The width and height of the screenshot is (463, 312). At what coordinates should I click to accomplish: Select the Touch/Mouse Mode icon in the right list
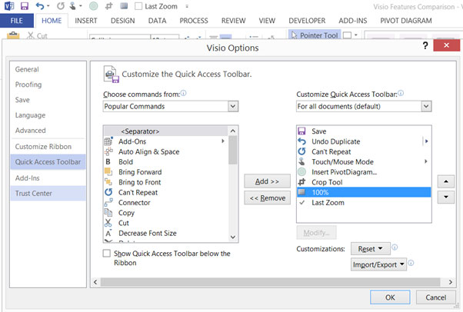[x=301, y=161]
